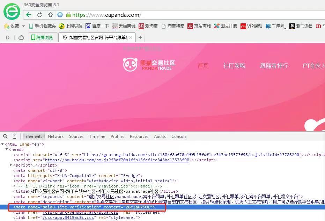The image size is (325, 221).
Task: Switch to the Resources DevTools tab
Action: [x=139, y=137]
